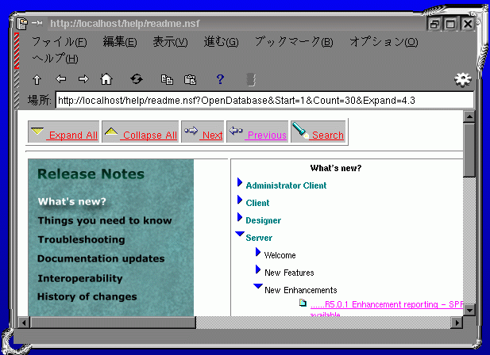Click the blue question mark help icon

[220, 79]
